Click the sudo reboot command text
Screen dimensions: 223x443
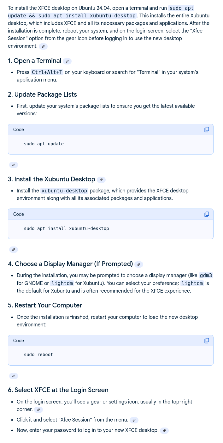click(38, 355)
